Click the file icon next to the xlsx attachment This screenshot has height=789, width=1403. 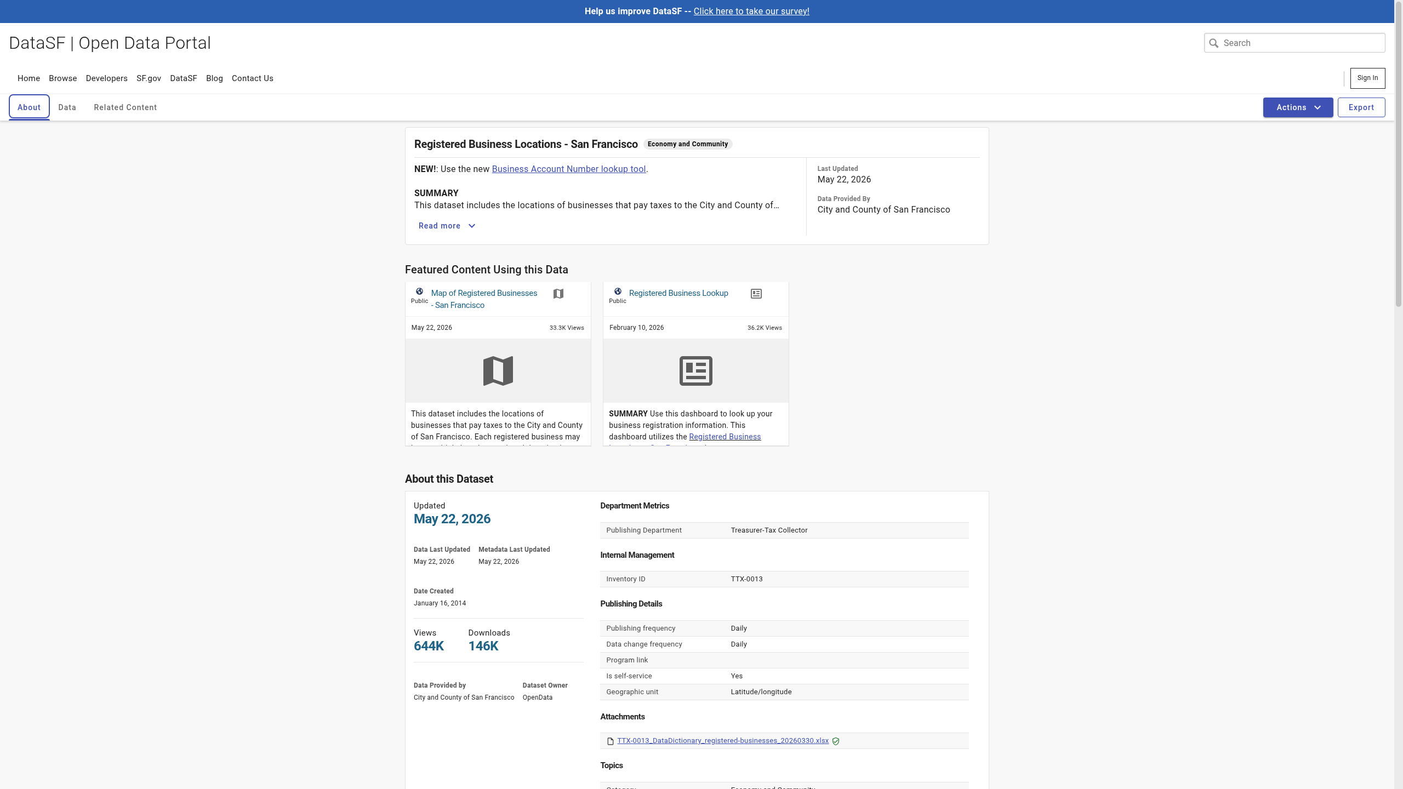click(x=611, y=741)
